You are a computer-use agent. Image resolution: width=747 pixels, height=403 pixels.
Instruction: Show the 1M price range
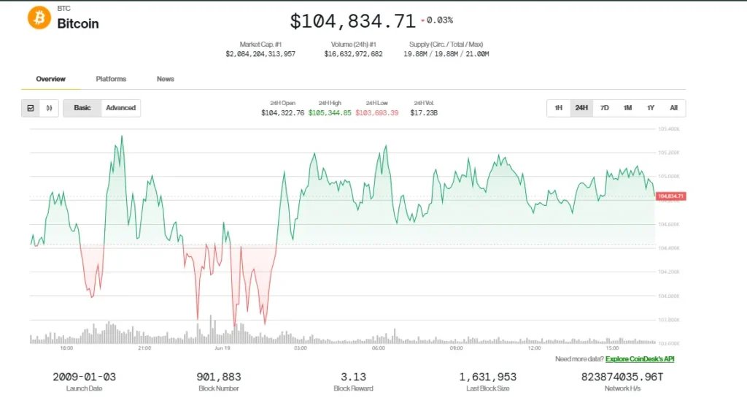click(x=627, y=108)
